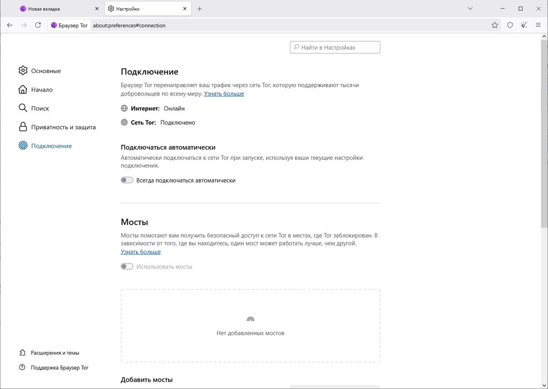This screenshot has height=389, width=548.
Task: Close the Настройки tab
Action: point(185,9)
